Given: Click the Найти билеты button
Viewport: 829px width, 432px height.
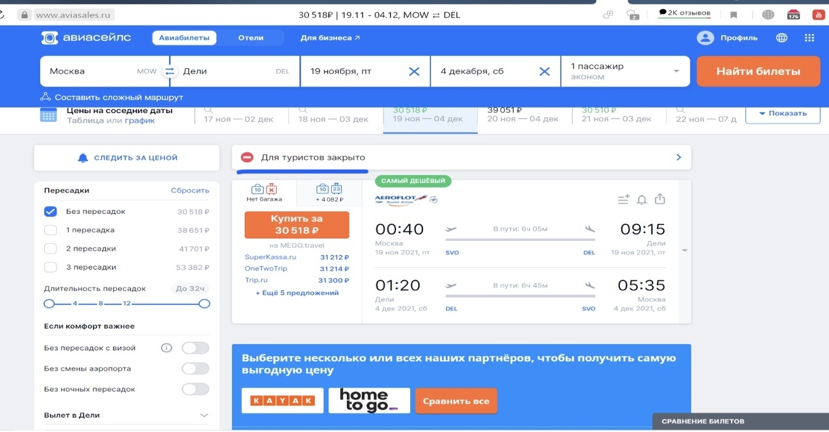Looking at the screenshot, I should 758,71.
